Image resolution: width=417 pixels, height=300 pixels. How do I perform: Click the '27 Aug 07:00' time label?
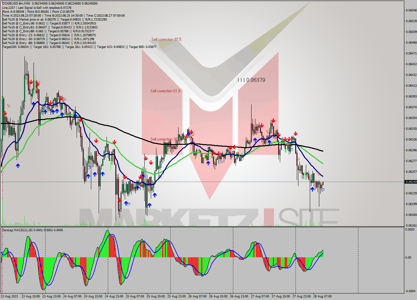260,296
